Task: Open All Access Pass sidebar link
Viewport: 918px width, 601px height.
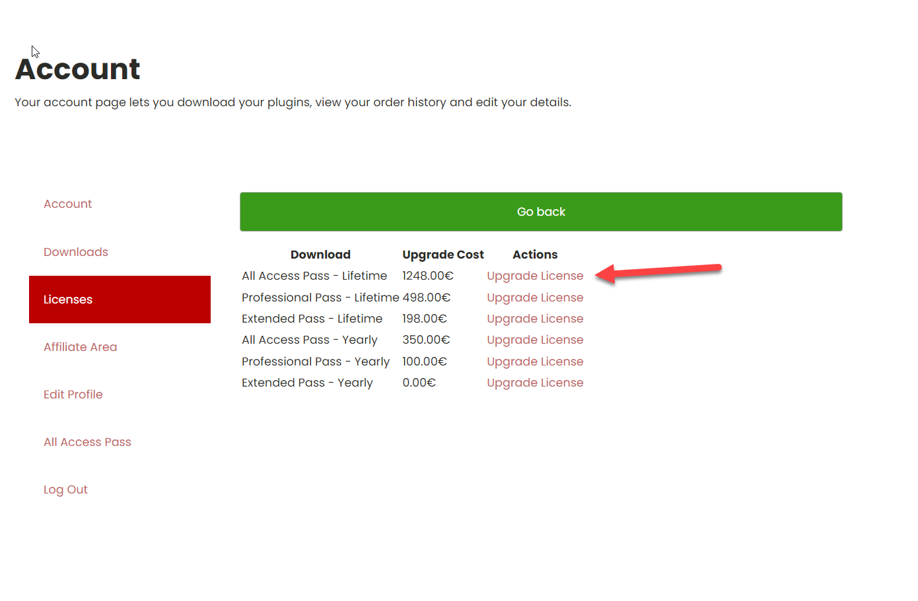Action: pyautogui.click(x=87, y=442)
